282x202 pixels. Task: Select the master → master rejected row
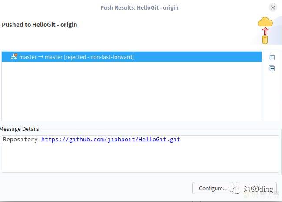[132, 57]
